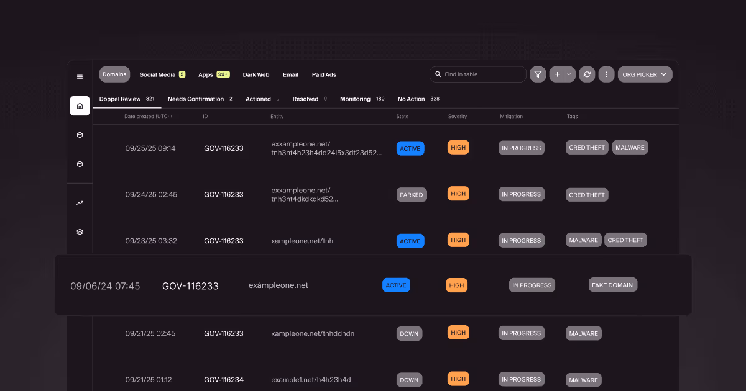The height and width of the screenshot is (391, 746).
Task: Switch to the Monitoring tab
Action: pos(355,99)
